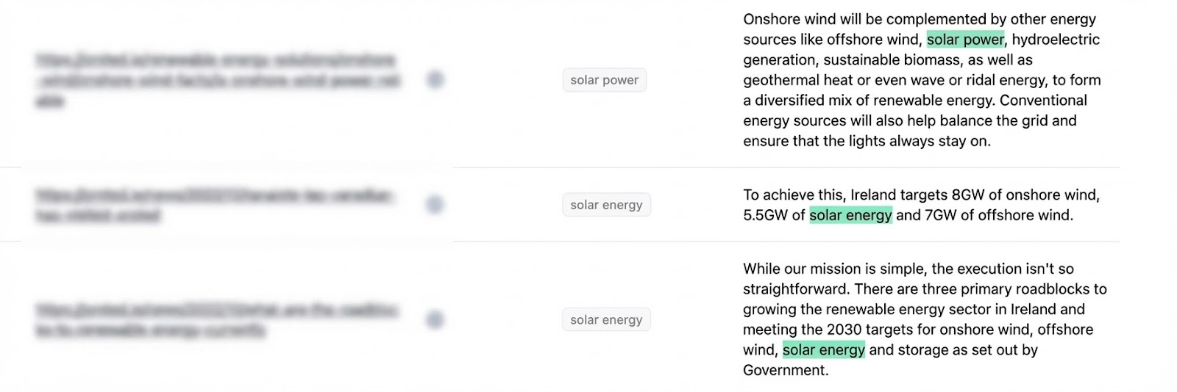Click the word "Government." ending the last snippet

point(785,371)
